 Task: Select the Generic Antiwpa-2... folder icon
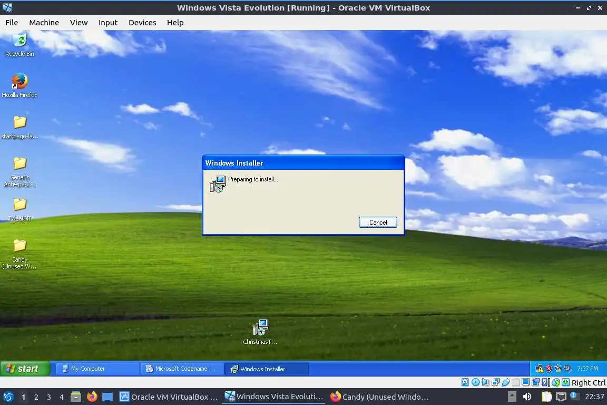tap(19, 172)
